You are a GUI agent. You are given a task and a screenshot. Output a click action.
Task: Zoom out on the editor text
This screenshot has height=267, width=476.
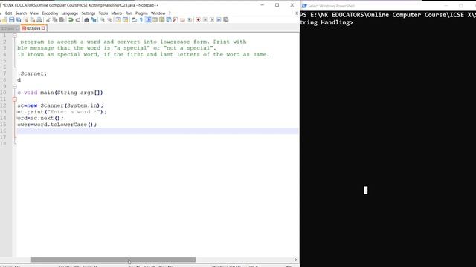click(109, 20)
